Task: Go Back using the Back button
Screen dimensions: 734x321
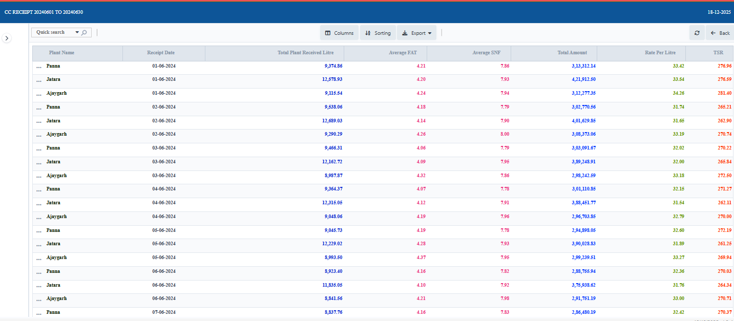Action: 720,33
